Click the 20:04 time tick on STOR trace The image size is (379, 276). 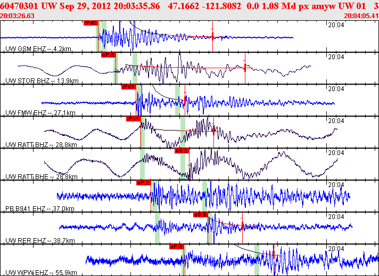336,56
